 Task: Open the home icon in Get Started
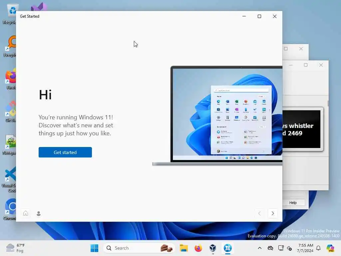(x=26, y=213)
